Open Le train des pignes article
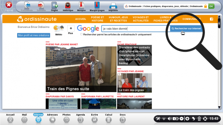This screenshot has width=223, height=125. [134, 83]
